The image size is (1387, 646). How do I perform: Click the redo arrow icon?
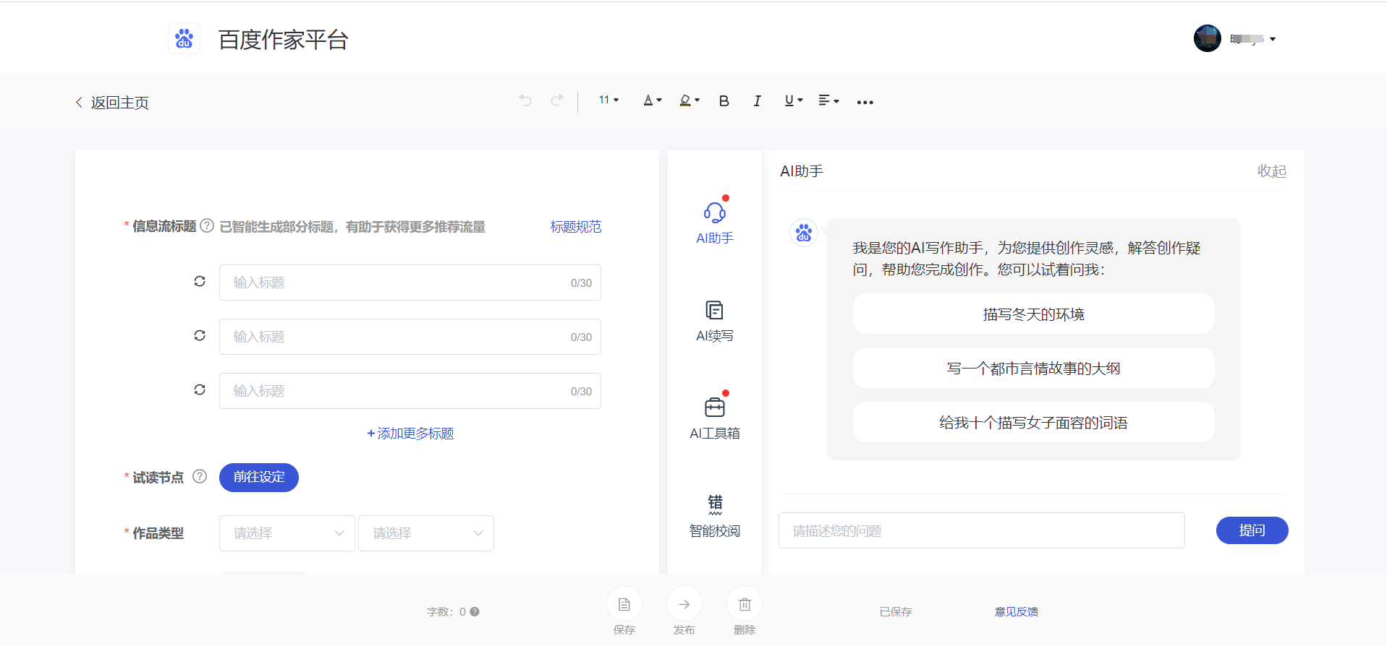(x=556, y=100)
